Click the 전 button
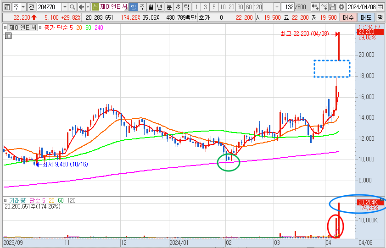The height and width of the screenshot is (248, 386). 31,7
